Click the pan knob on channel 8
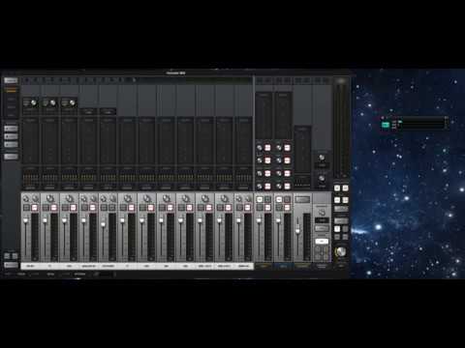465x348 pixels. [x=166, y=198]
